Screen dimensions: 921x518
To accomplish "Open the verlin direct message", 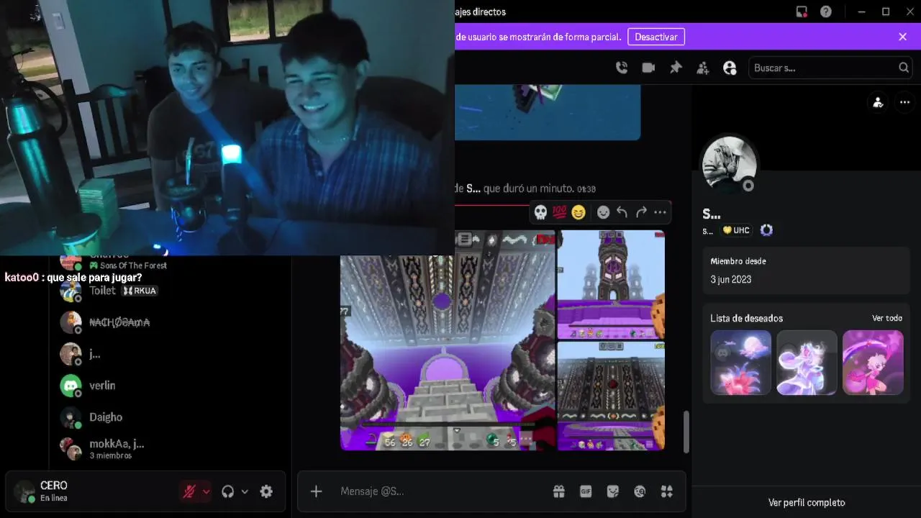I will point(171,386).
